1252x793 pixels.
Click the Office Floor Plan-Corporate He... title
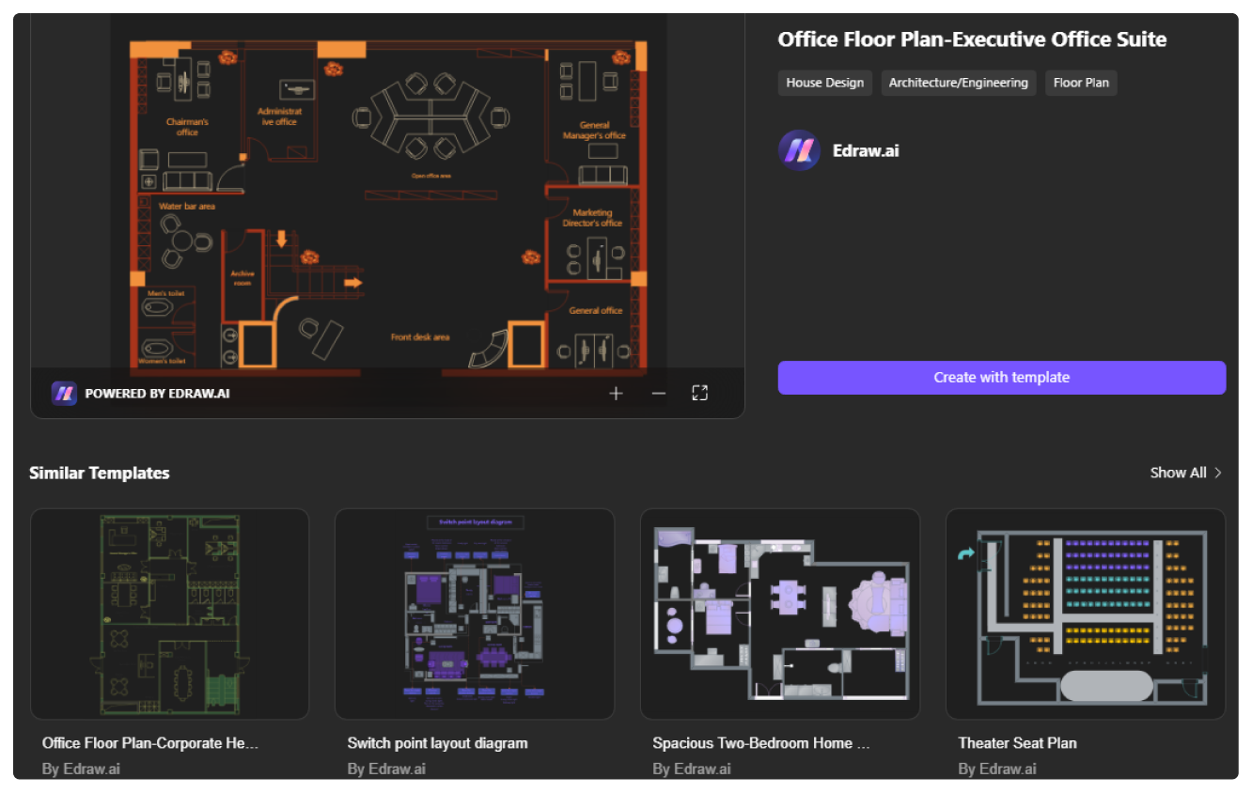[x=150, y=743]
